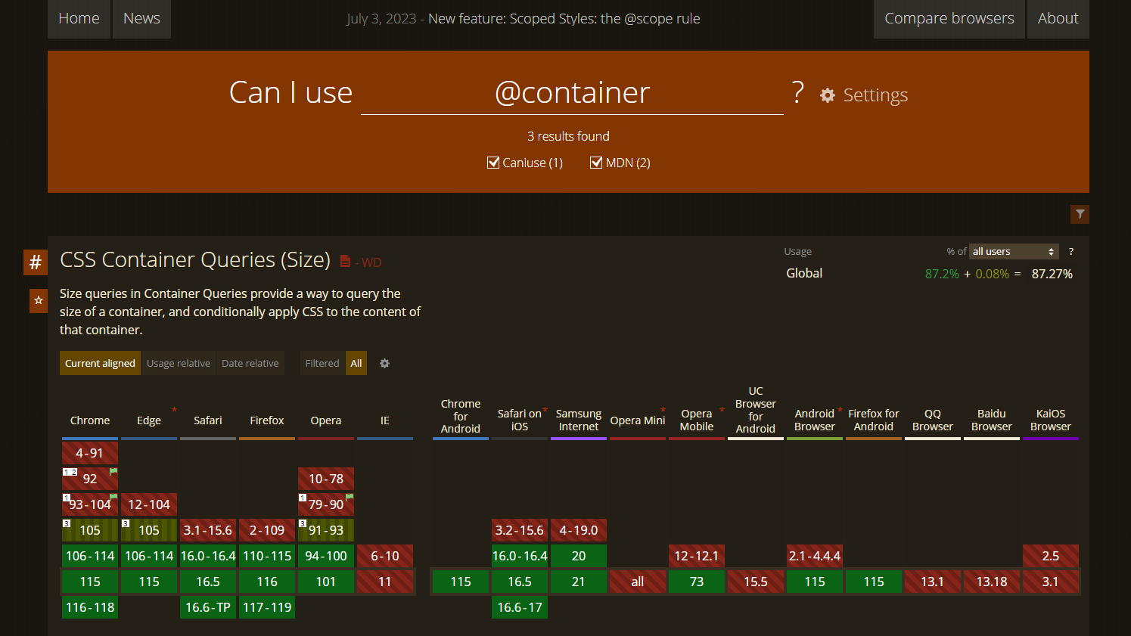The width and height of the screenshot is (1131, 636).
Task: Select the Samsung Internet 4-19.0 cell
Action: tap(579, 530)
